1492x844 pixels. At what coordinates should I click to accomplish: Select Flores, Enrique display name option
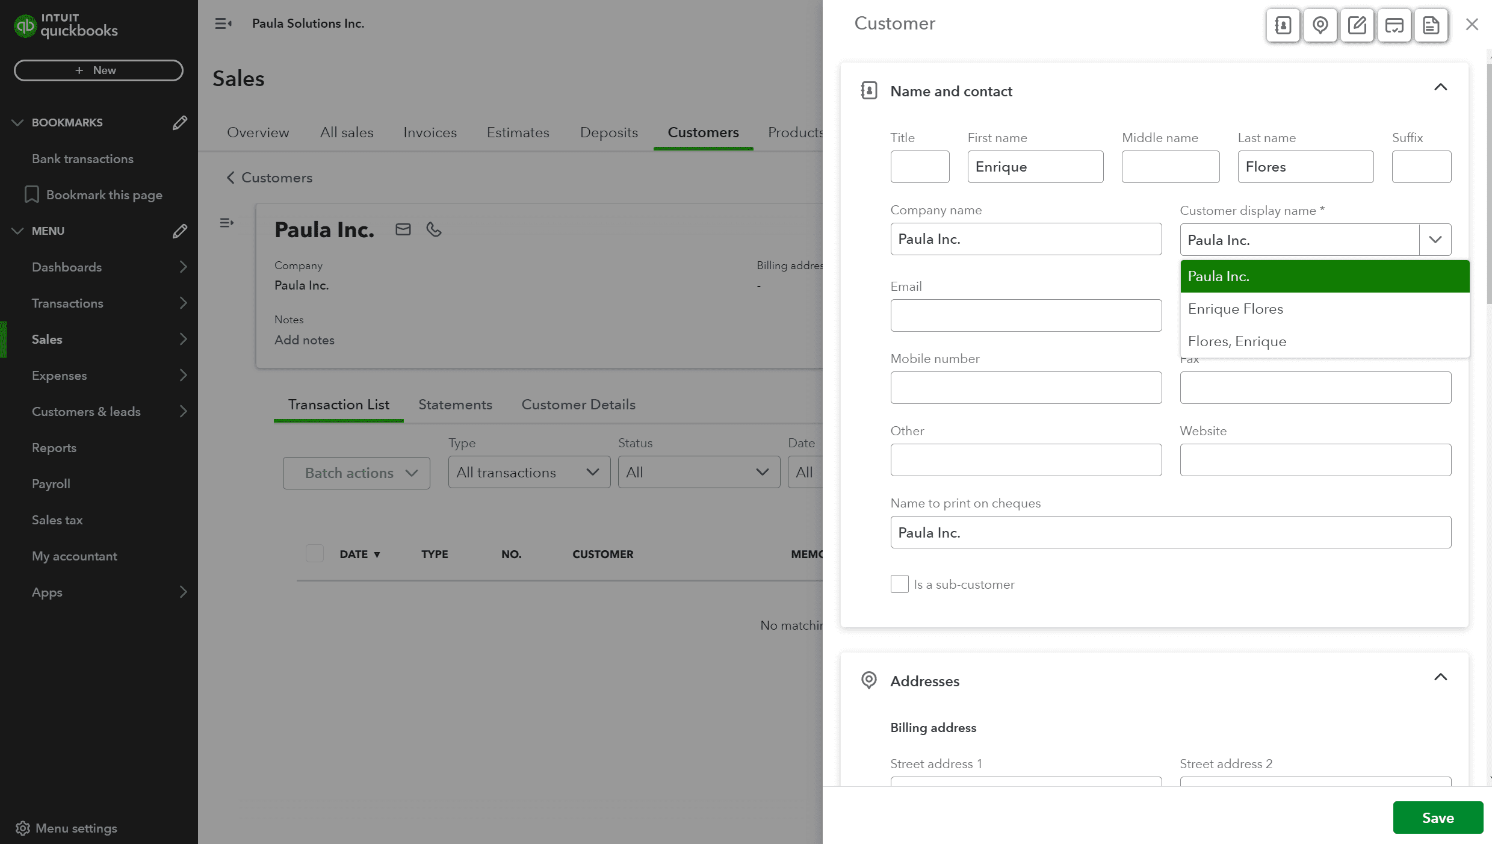click(x=1237, y=341)
